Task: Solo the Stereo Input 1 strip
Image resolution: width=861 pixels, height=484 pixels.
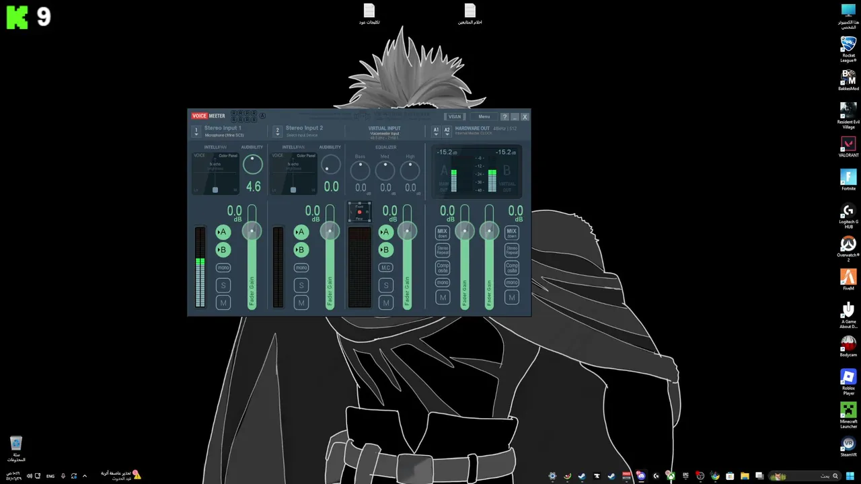Action: pyautogui.click(x=223, y=285)
